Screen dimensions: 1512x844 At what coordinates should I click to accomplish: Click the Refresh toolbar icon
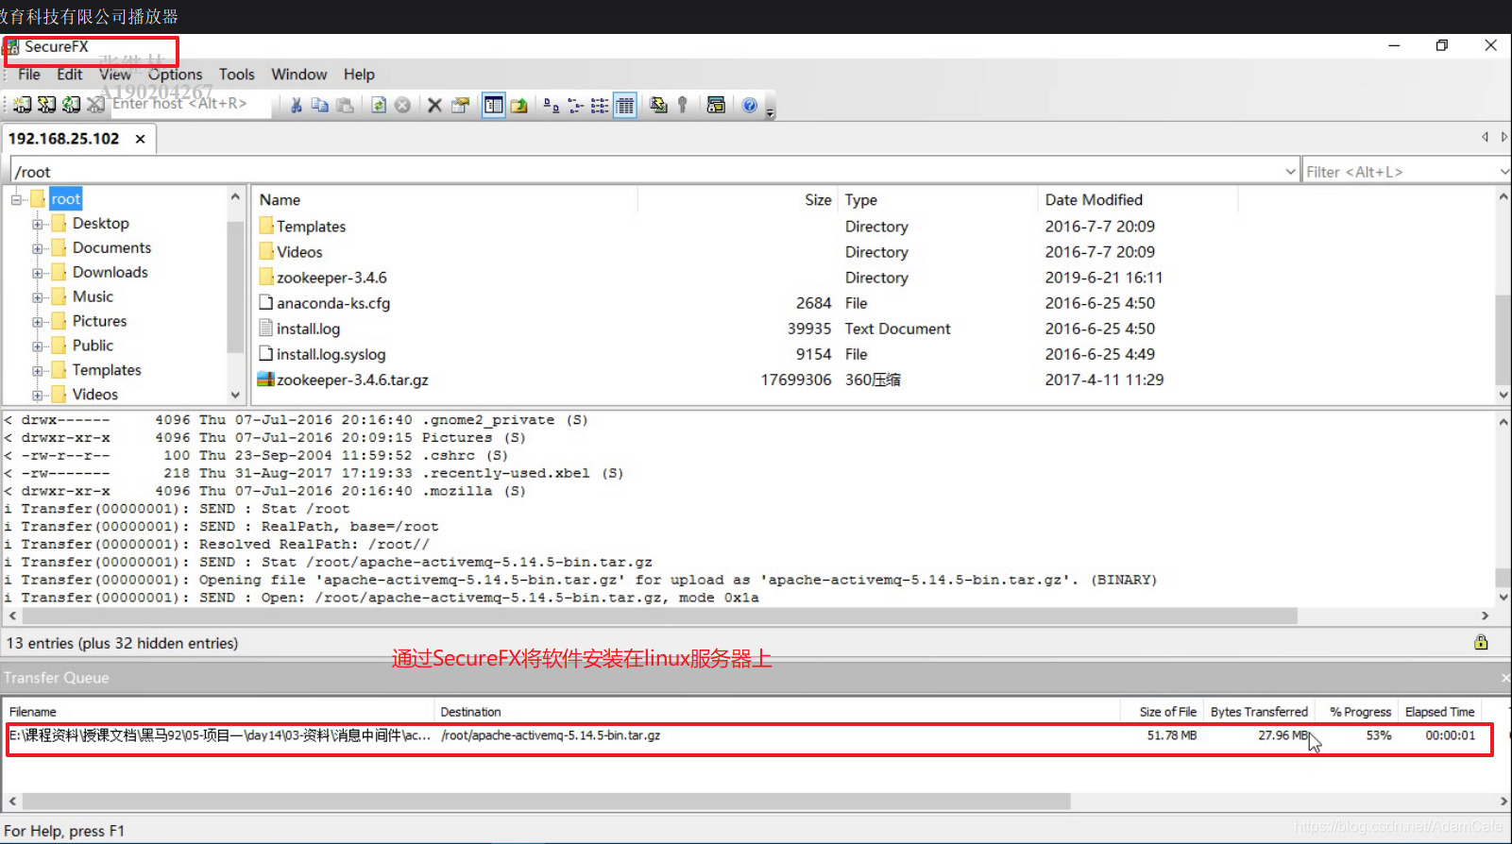378,105
